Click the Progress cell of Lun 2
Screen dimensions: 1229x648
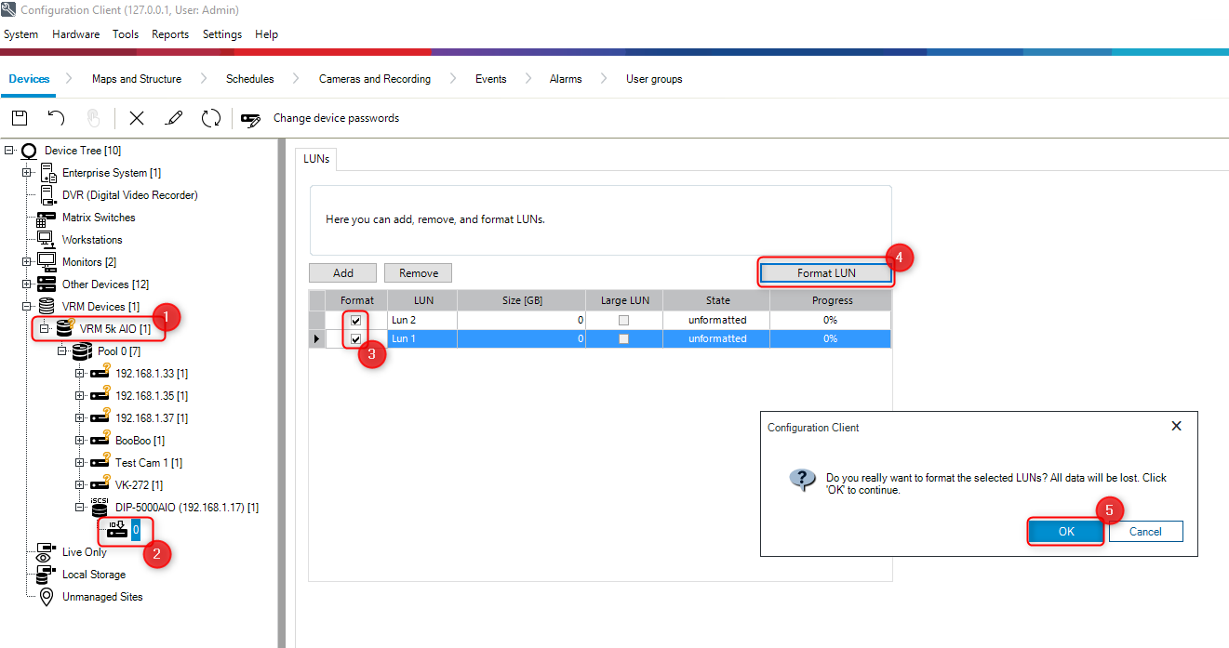pyautogui.click(x=831, y=320)
